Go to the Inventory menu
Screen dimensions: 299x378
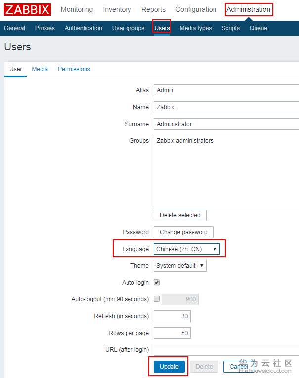[x=117, y=9]
